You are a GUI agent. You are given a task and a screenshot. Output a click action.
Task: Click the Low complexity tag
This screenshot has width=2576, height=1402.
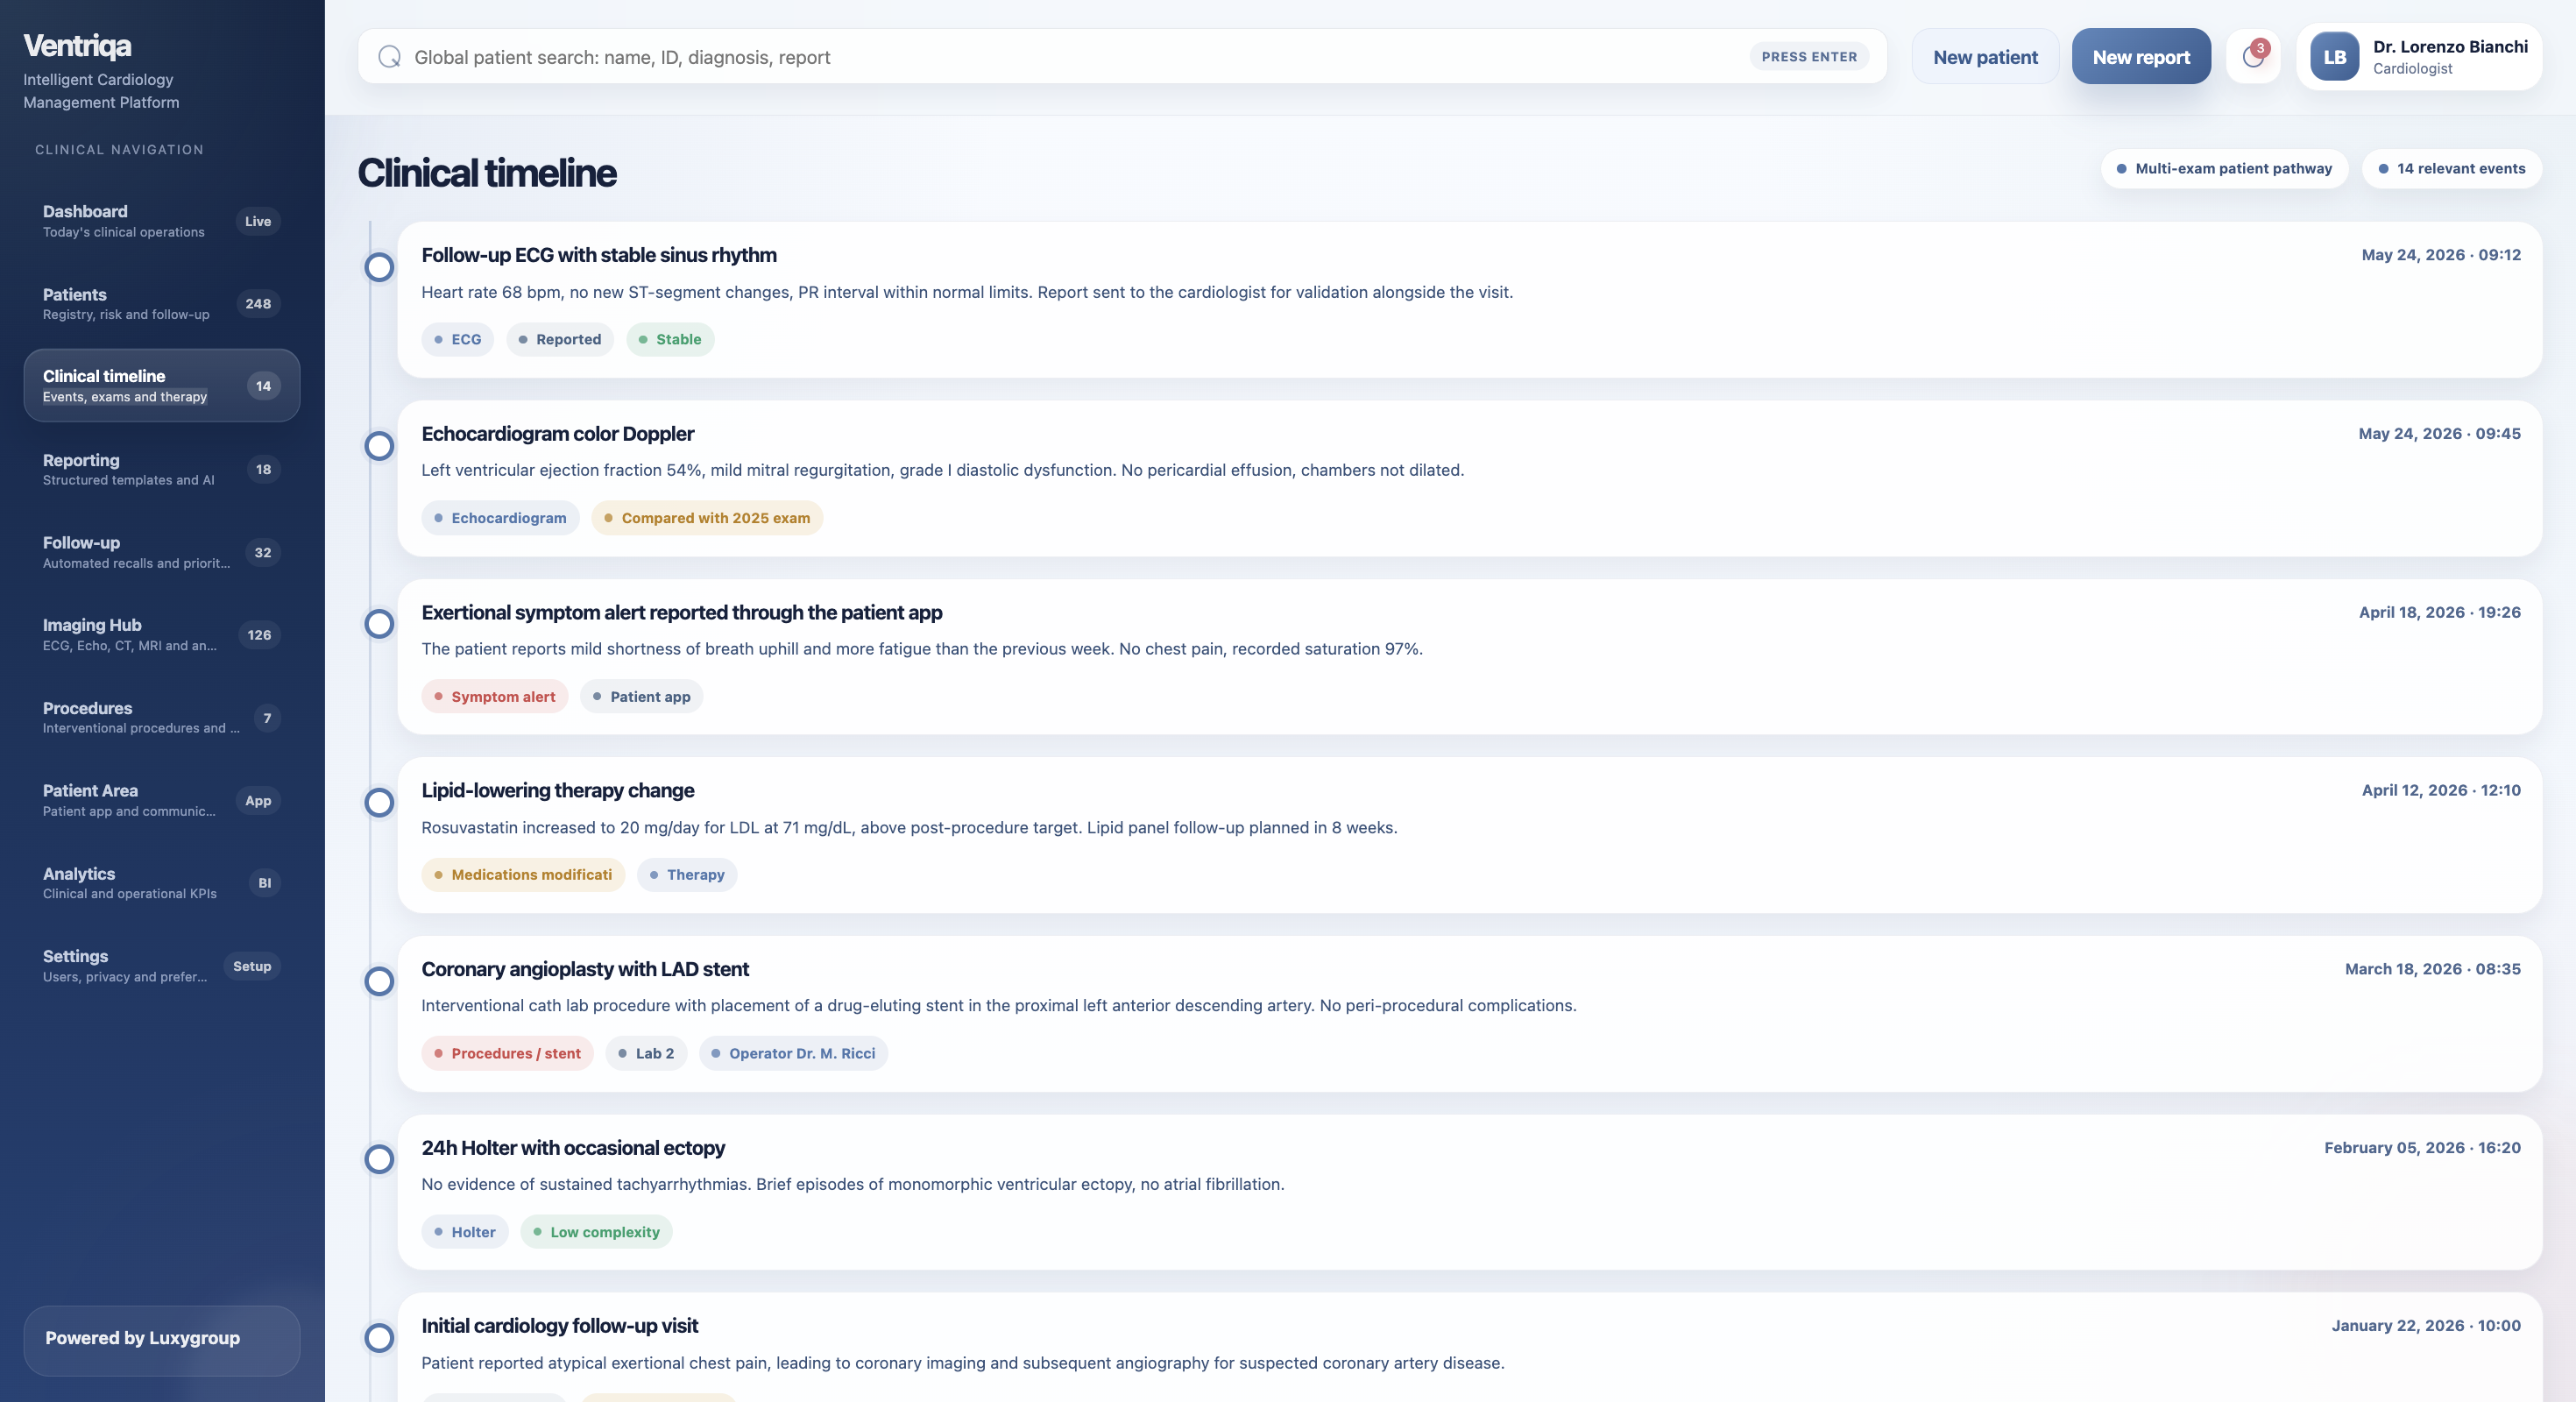[596, 1232]
